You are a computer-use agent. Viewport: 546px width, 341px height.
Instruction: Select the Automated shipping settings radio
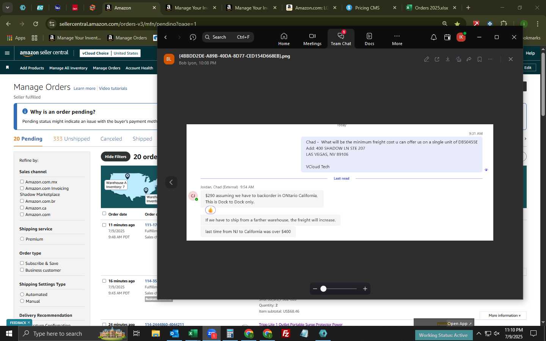(22, 294)
